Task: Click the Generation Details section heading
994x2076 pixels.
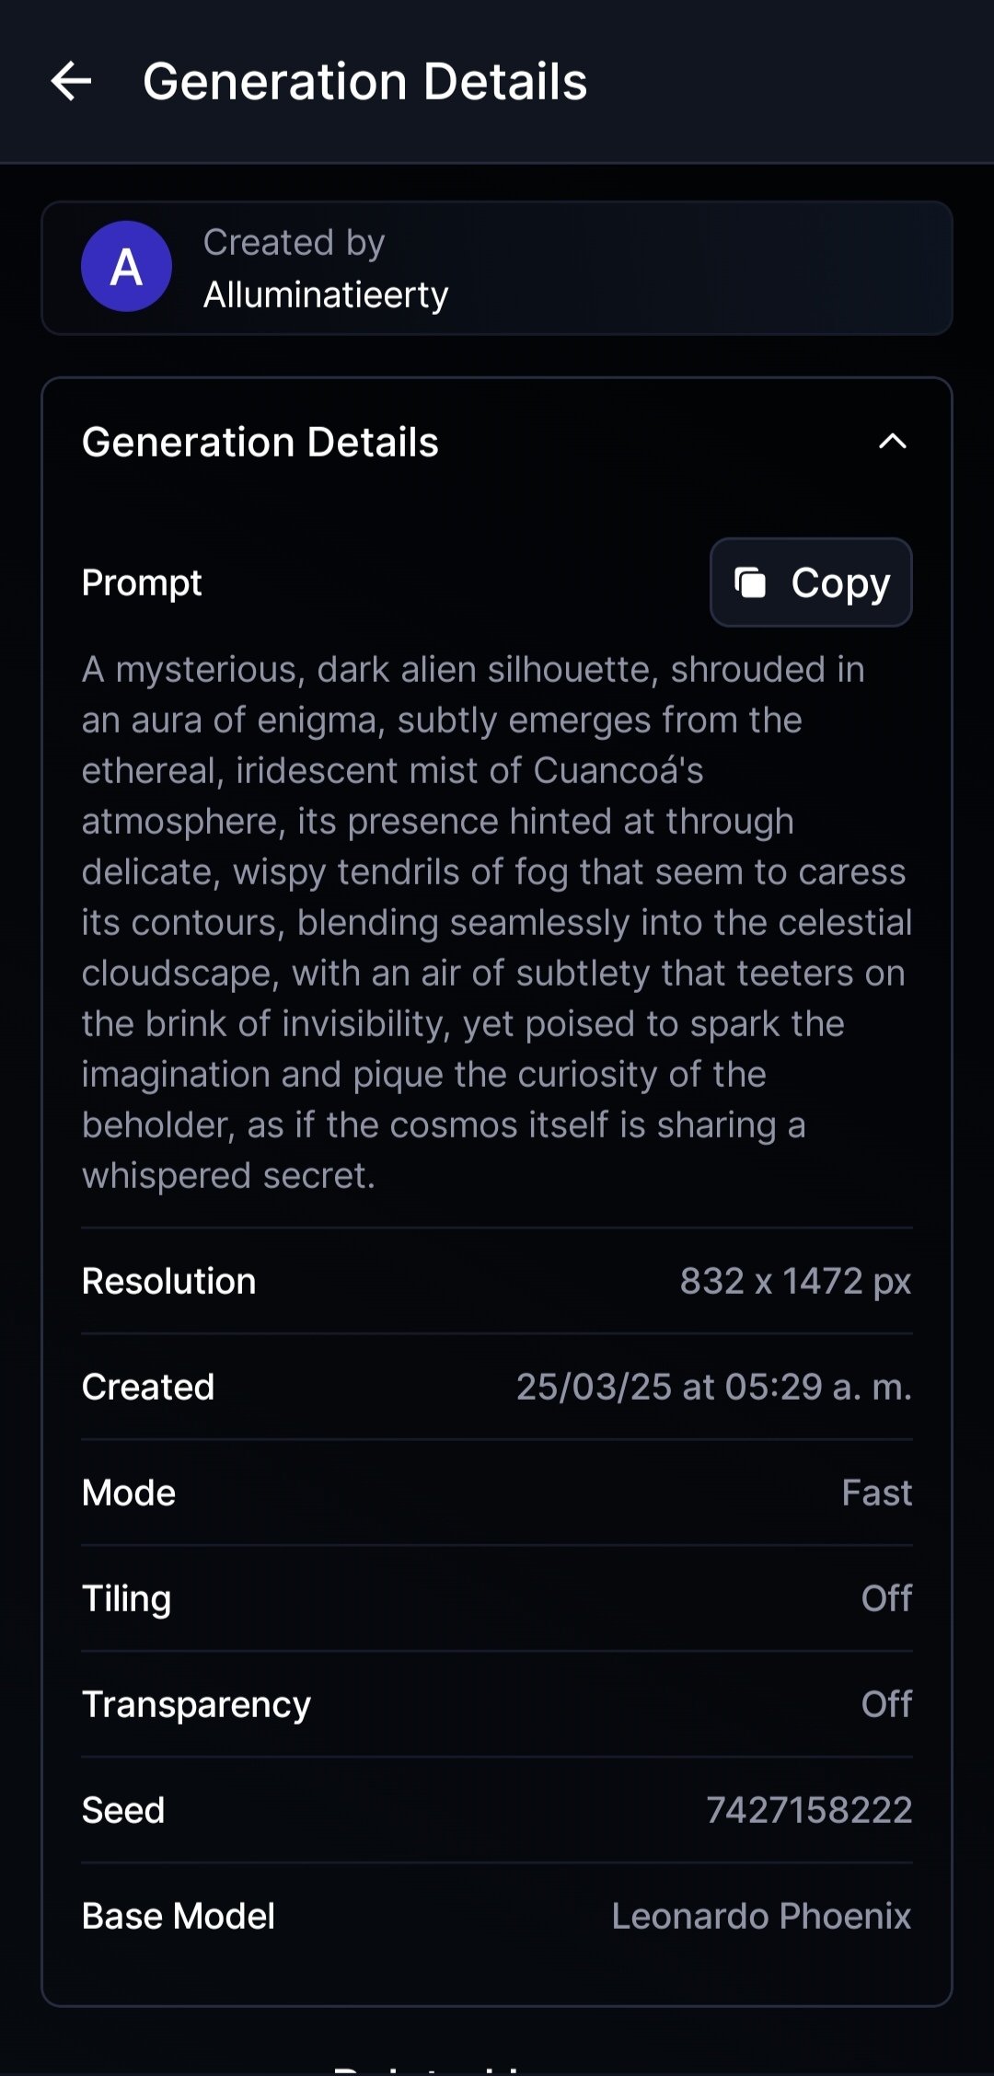Action: [x=260, y=443]
